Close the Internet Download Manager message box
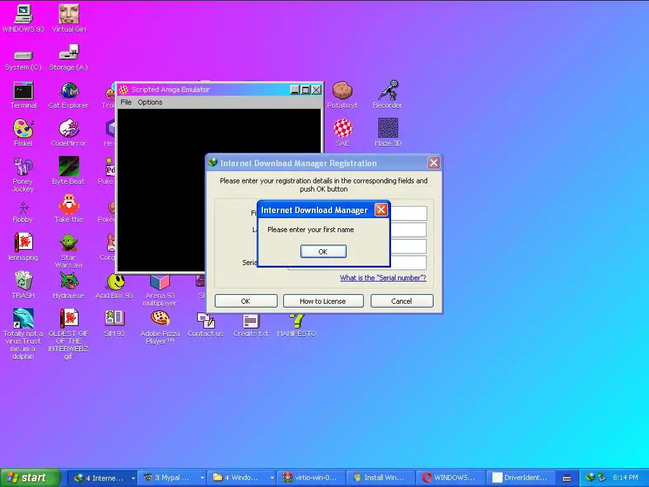The width and height of the screenshot is (649, 487). pyautogui.click(x=381, y=209)
